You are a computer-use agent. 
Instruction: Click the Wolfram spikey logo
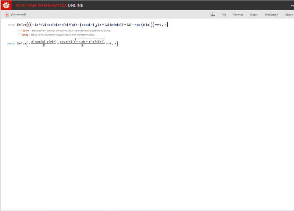(x=6, y=5)
